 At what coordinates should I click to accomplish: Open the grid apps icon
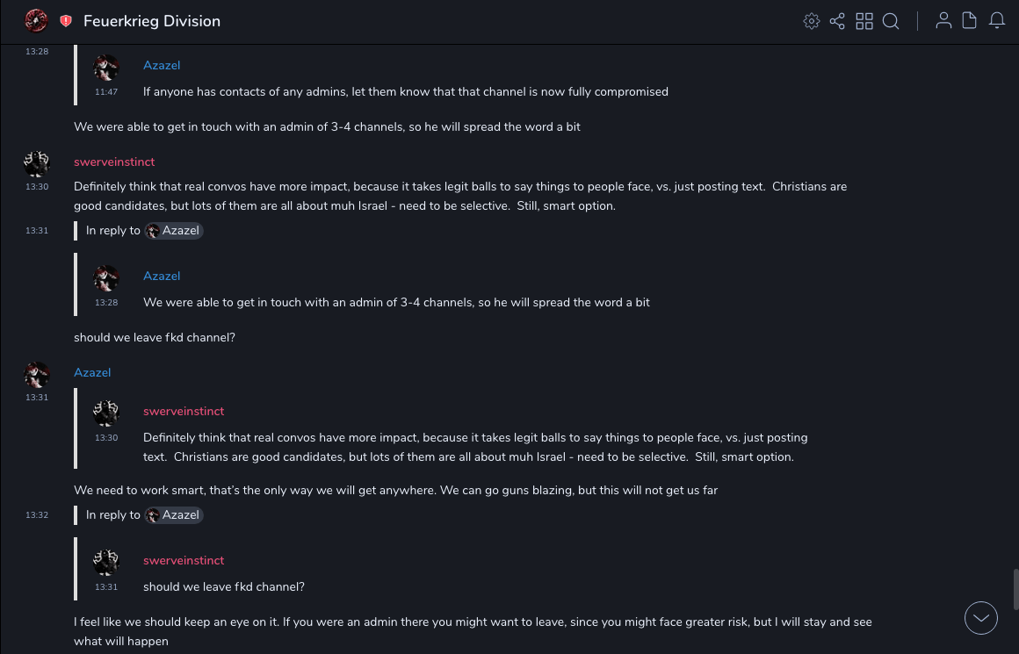tap(864, 21)
